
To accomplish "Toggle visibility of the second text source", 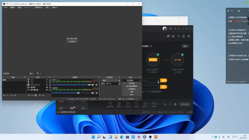I will tap(47, 82).
